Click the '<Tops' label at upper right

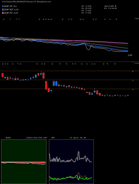click(x=136, y=19)
